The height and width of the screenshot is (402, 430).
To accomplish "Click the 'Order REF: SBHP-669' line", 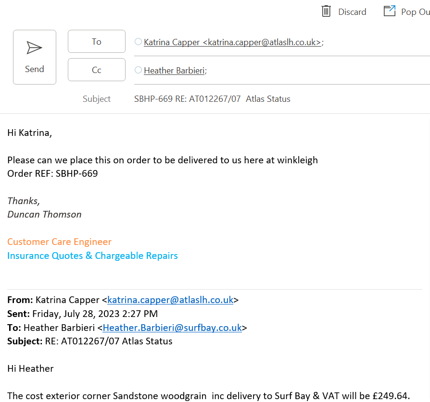I will pyautogui.click(x=52, y=173).
